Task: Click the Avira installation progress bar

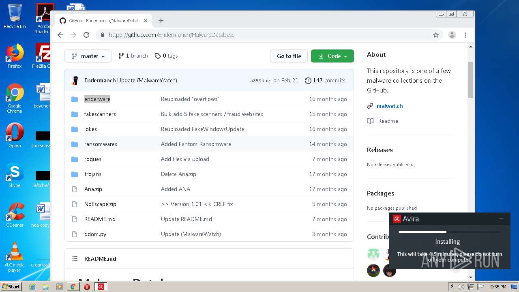Action: coord(449,232)
